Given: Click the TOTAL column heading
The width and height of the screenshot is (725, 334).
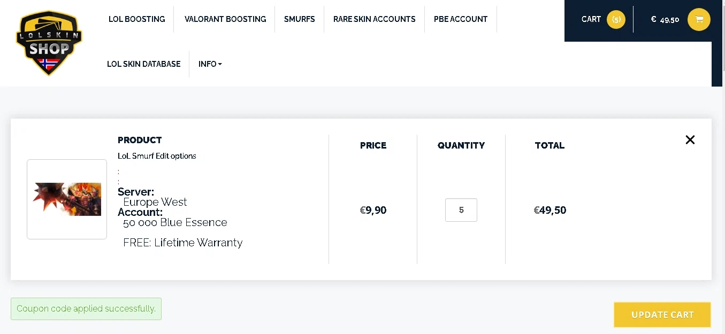Looking at the screenshot, I should coord(550,145).
